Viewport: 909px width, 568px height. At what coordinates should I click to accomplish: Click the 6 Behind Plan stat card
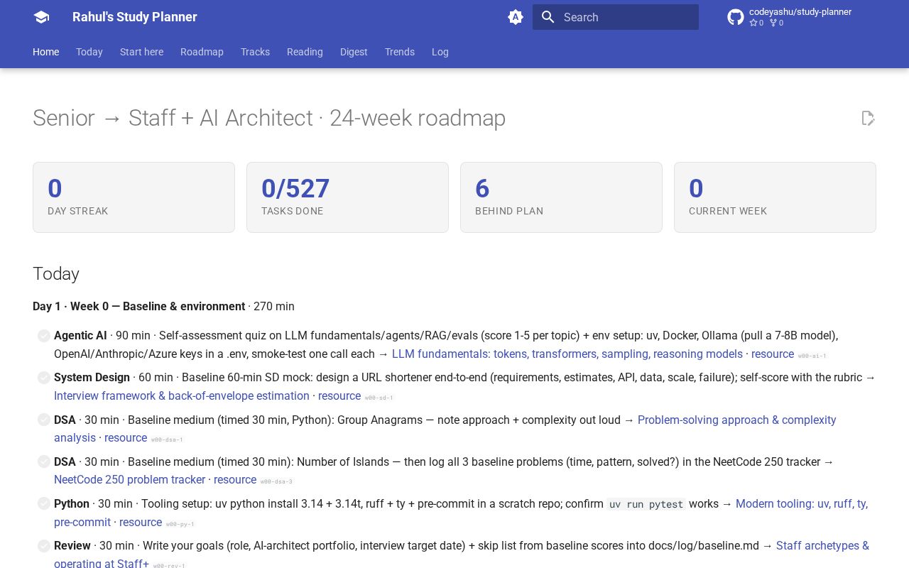click(x=561, y=197)
